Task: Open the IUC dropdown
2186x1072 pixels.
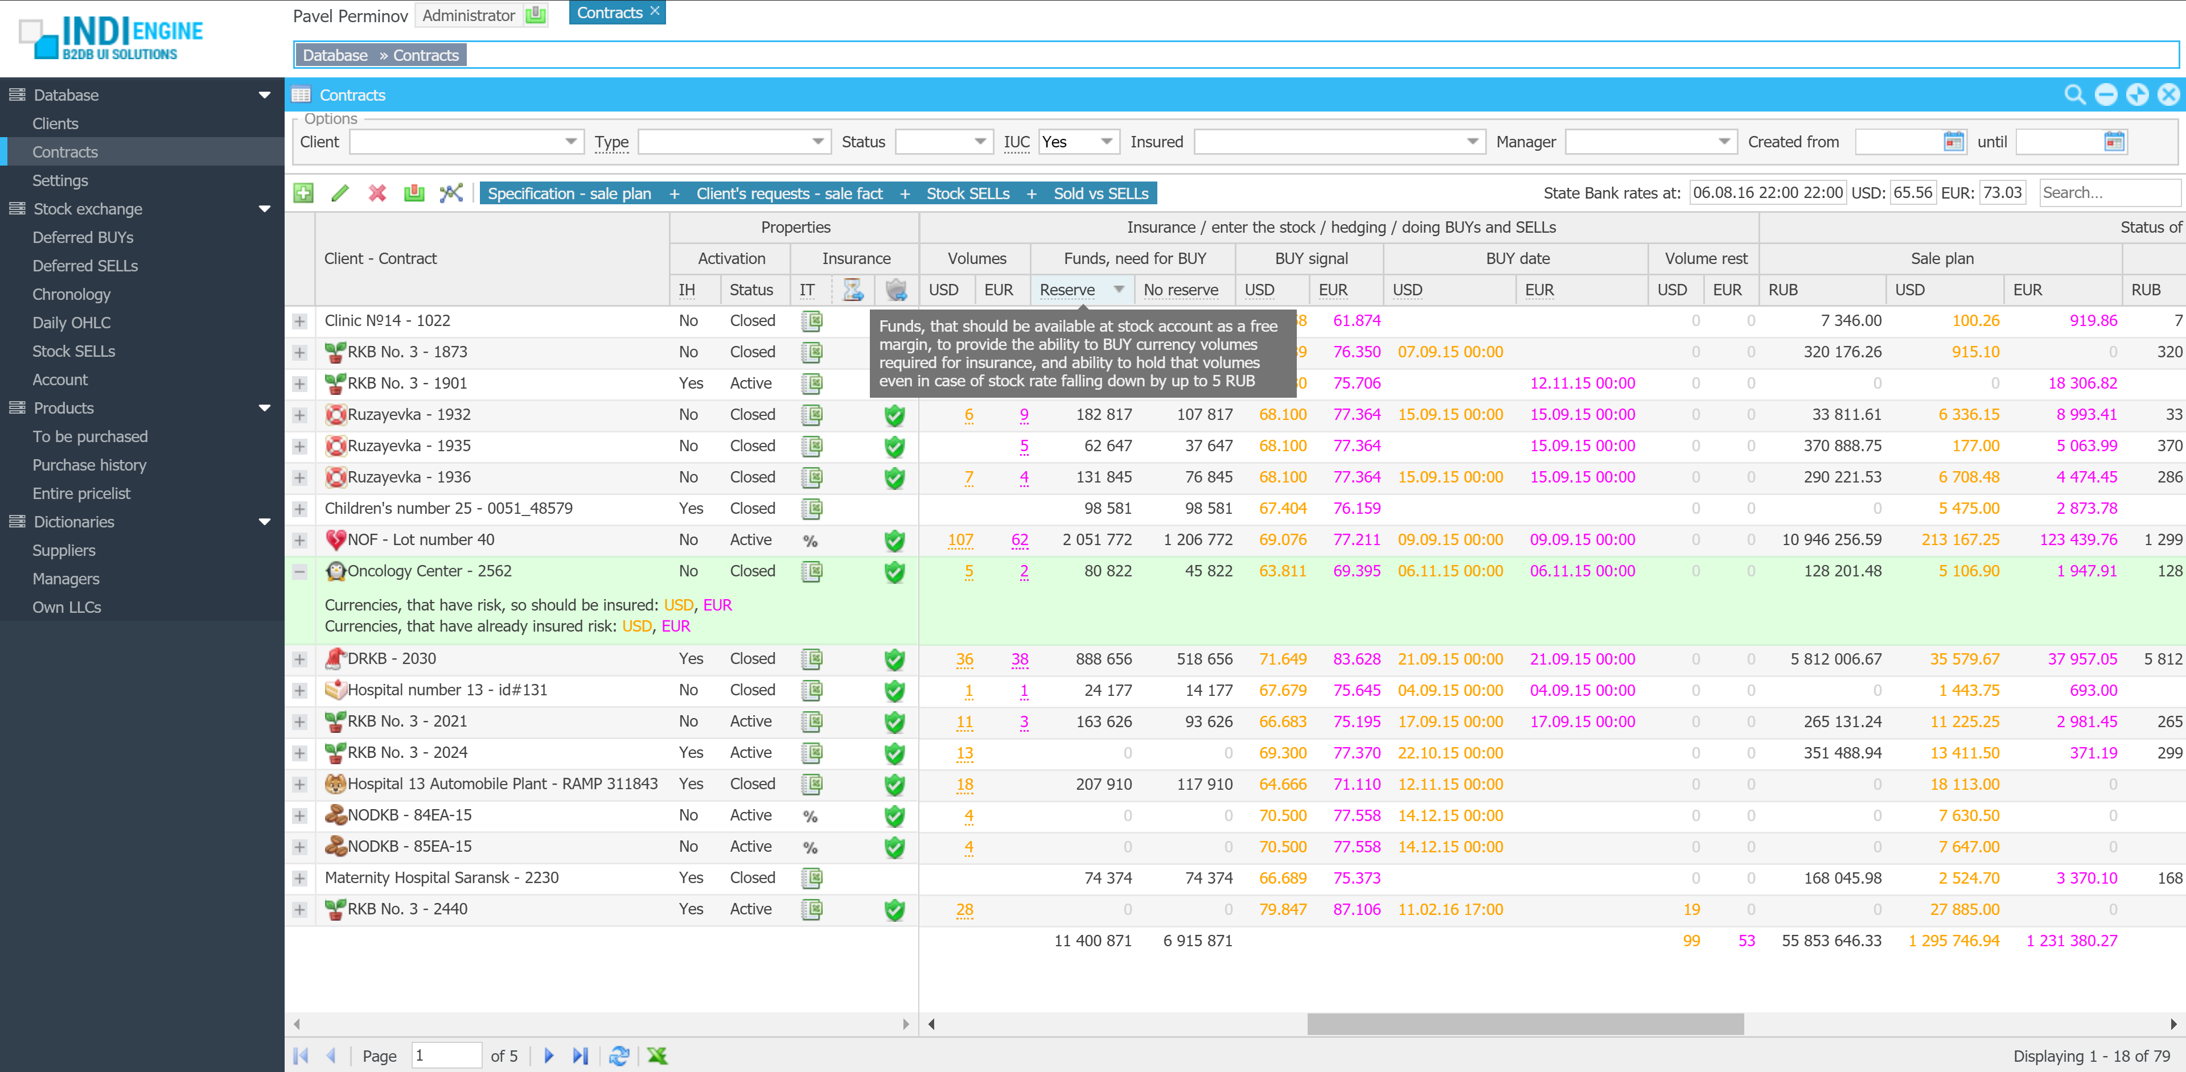Action: (1106, 142)
